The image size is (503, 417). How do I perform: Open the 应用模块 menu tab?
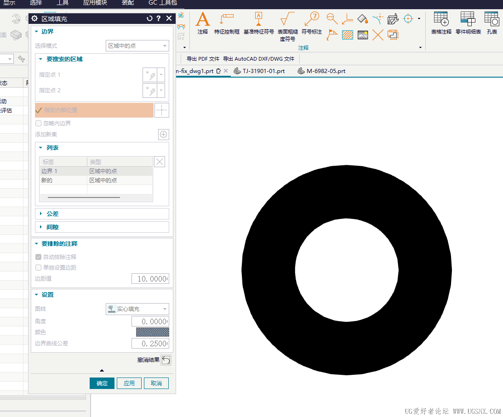click(95, 3)
